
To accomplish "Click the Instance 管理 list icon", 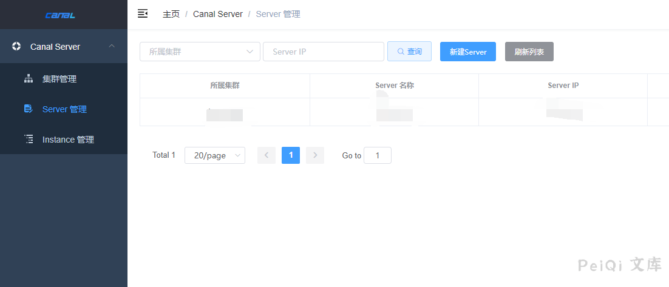I will 28,140.
